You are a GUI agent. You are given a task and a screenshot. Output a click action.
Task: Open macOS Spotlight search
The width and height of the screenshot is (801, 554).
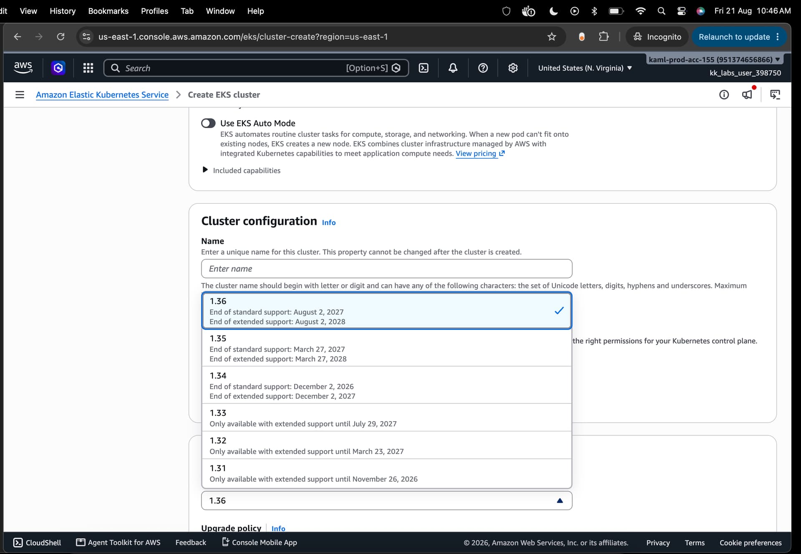pyautogui.click(x=661, y=11)
